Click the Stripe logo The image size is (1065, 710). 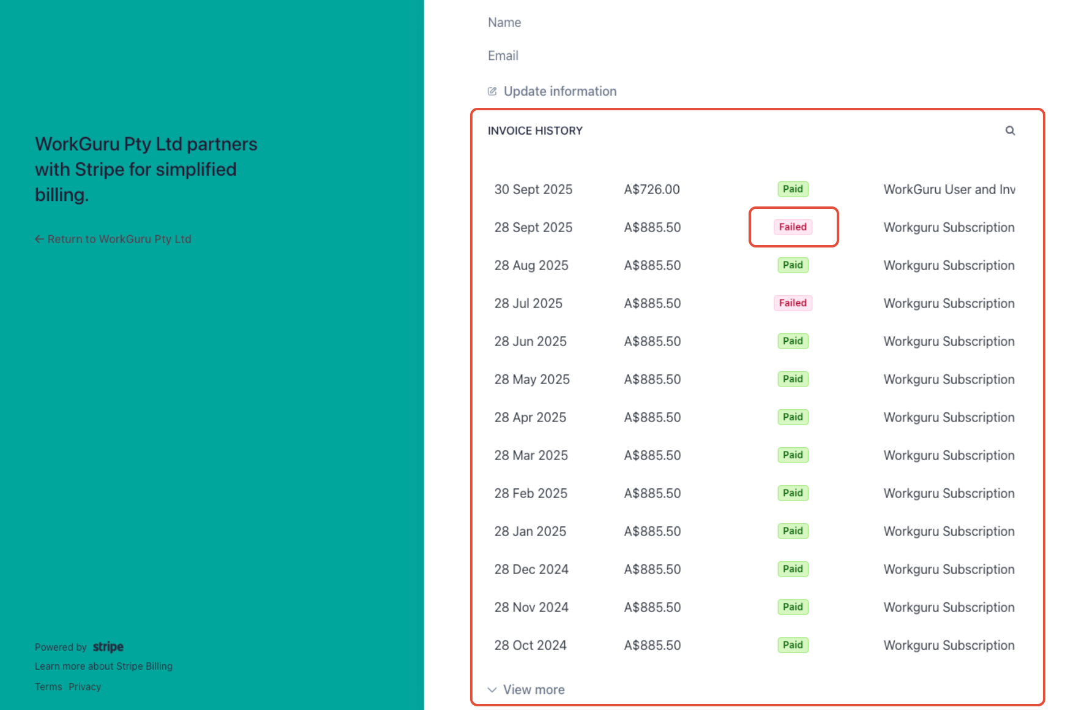pos(108,647)
